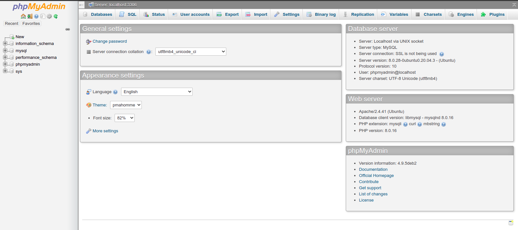Open the Settings tab

[x=287, y=15]
